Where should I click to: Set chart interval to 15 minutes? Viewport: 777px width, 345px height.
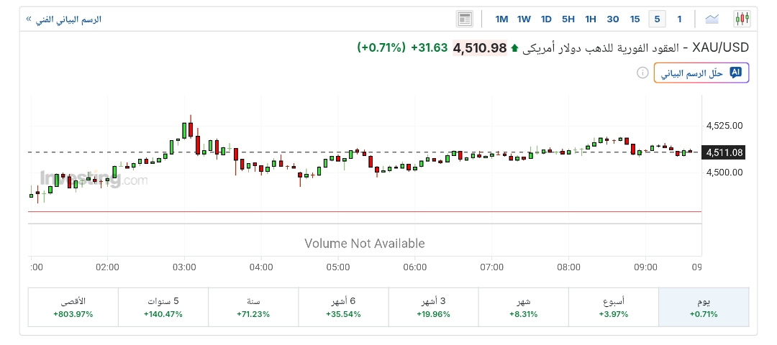click(635, 19)
